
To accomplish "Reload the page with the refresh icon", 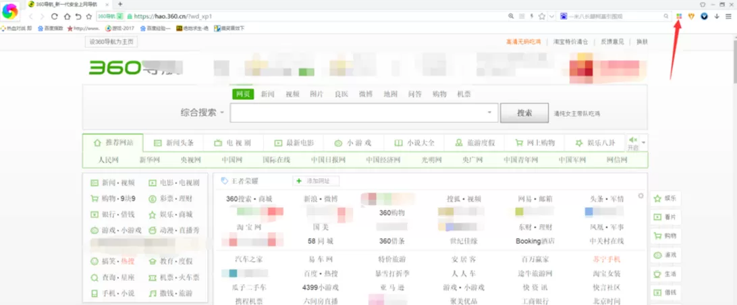I will coord(54,16).
